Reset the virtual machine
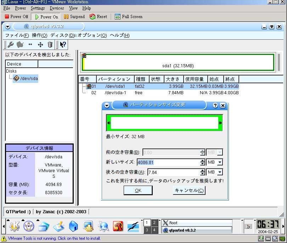 coord(99,17)
